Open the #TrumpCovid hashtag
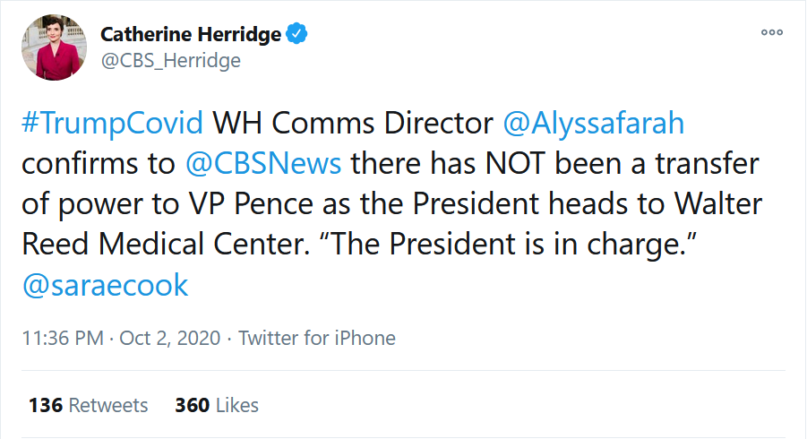807x439 pixels. (x=112, y=124)
